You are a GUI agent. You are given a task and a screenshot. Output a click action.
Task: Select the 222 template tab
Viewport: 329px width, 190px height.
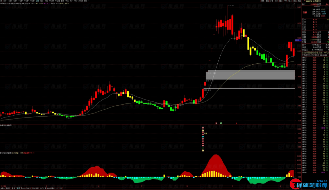[x=61, y=188]
